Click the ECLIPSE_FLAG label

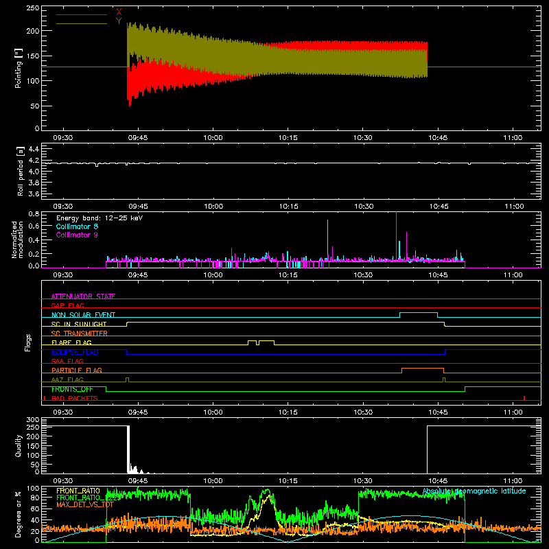pyautogui.click(x=75, y=352)
